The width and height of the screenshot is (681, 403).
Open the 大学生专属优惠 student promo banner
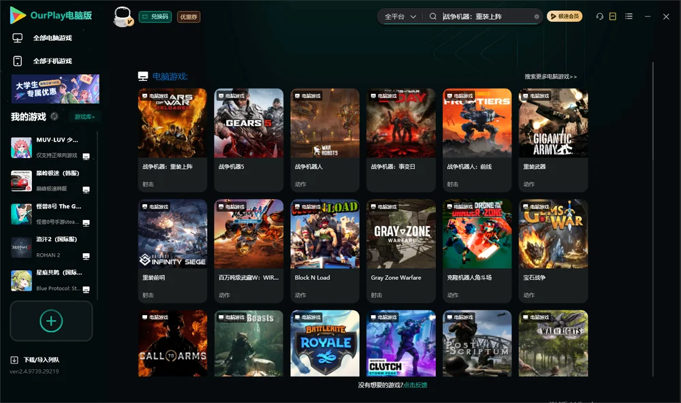tap(55, 88)
